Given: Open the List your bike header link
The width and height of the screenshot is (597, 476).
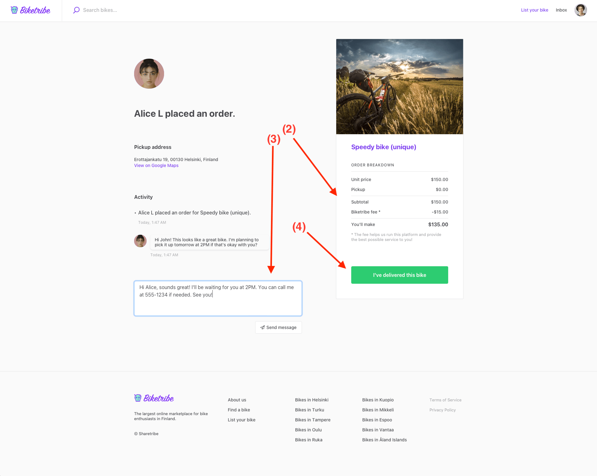Looking at the screenshot, I should (x=534, y=10).
